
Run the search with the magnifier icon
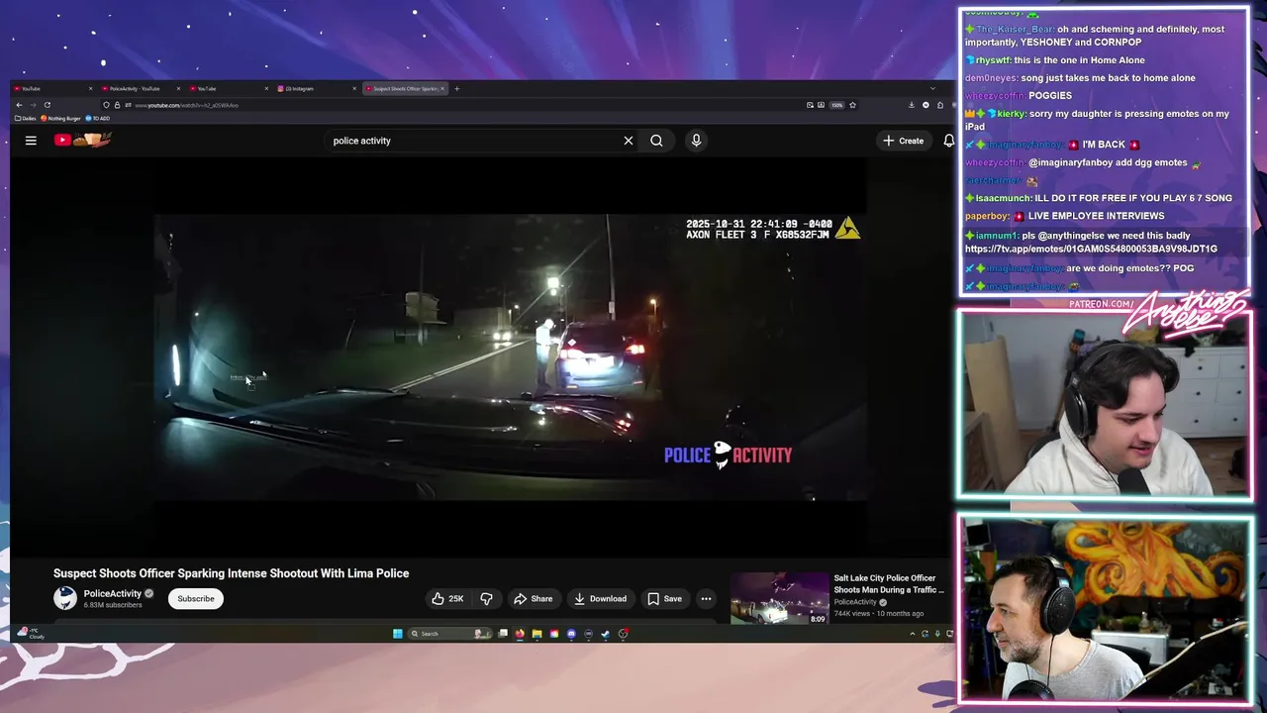coord(656,141)
